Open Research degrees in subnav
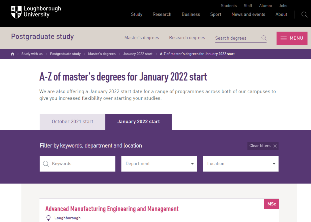311x222 pixels. coord(187,38)
